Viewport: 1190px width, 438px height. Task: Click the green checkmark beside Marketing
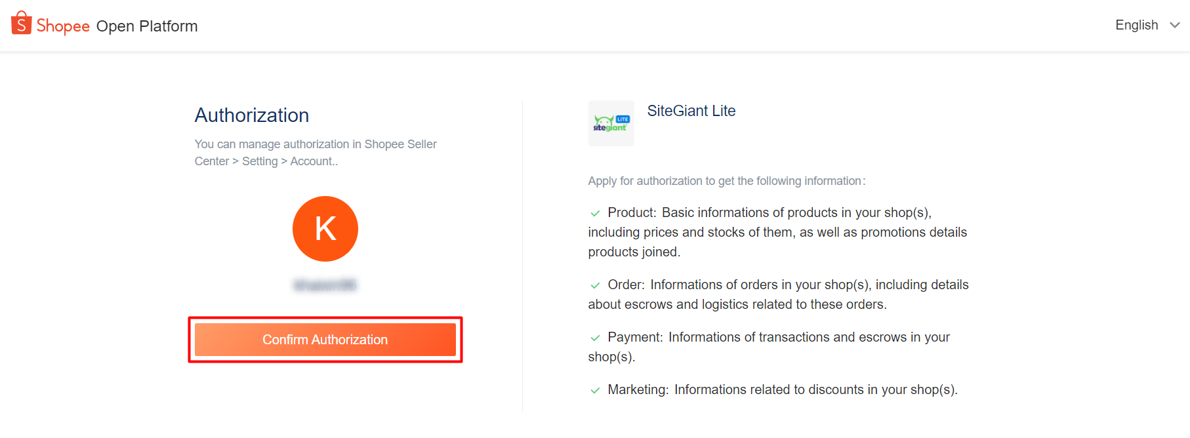pos(594,389)
